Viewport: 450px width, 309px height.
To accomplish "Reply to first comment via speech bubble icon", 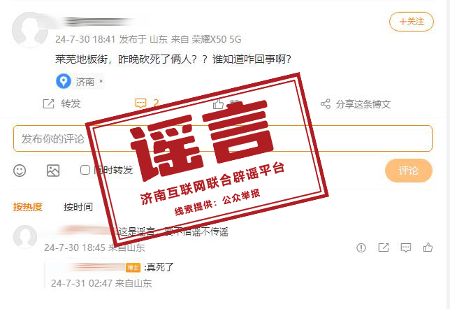I will click(405, 247).
